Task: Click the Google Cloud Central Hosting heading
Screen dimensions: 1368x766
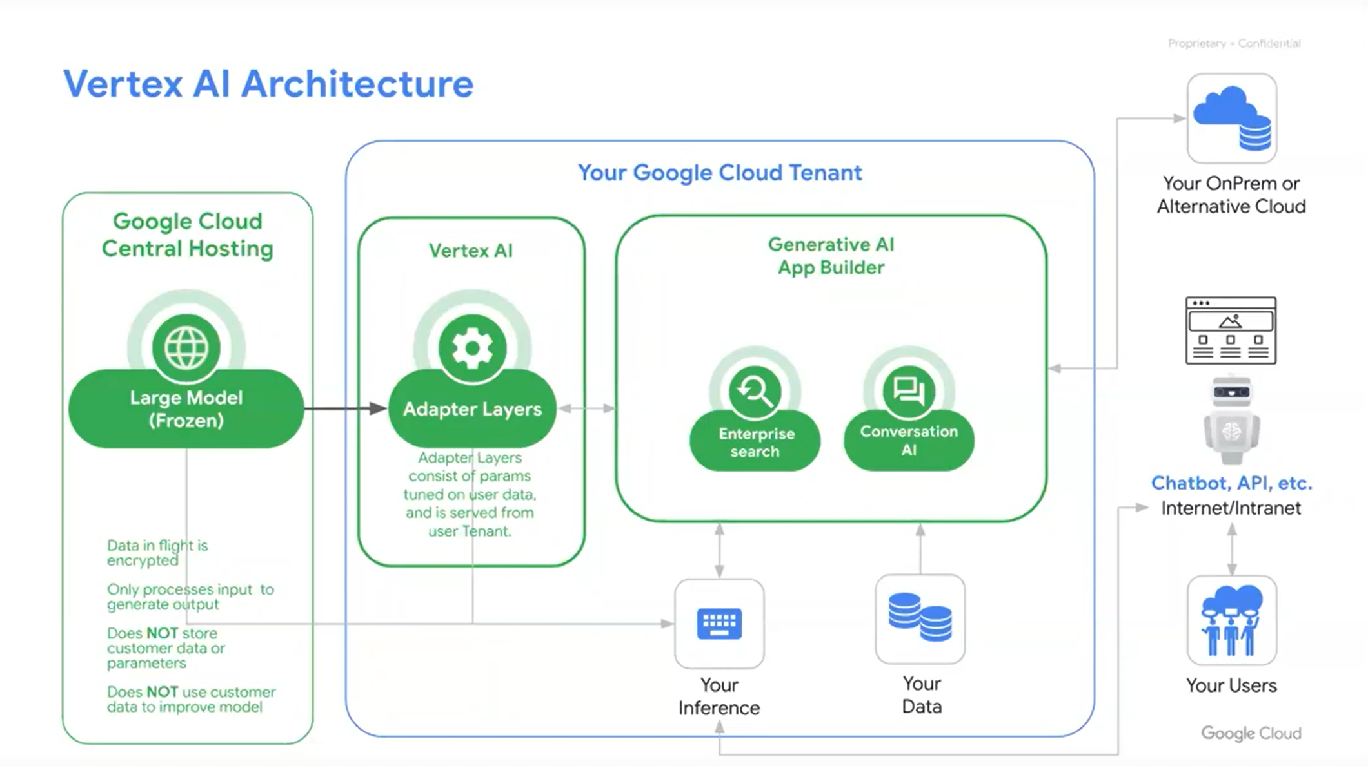Action: 187,235
